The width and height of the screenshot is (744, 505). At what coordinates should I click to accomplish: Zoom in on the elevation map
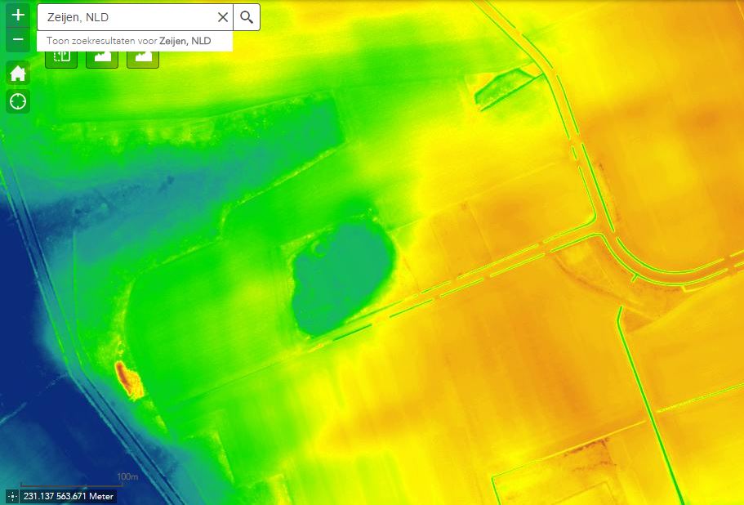[18, 15]
